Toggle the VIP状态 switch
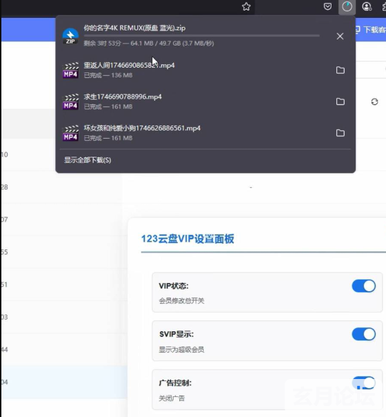The width and height of the screenshot is (386, 417). pyautogui.click(x=364, y=286)
